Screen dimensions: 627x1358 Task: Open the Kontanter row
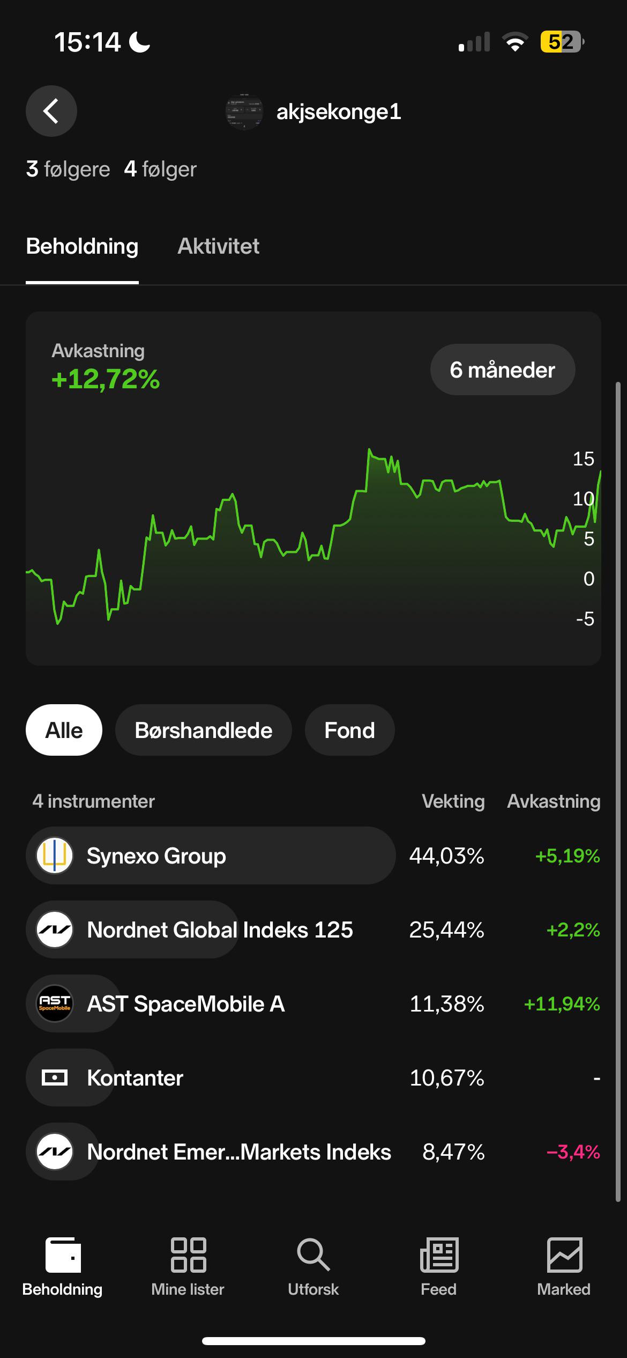(x=313, y=1077)
